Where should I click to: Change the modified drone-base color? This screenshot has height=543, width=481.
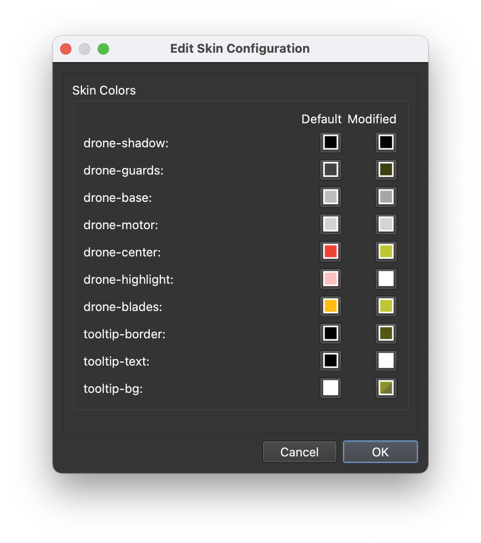click(x=386, y=197)
